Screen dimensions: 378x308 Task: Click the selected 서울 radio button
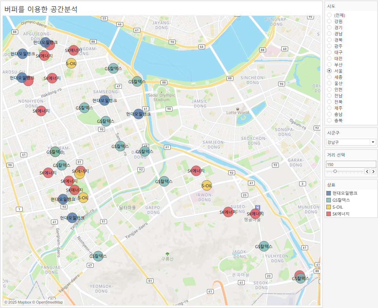329,71
